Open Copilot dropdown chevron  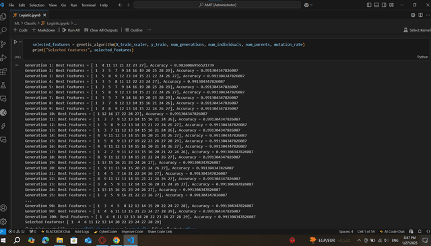point(311,5)
